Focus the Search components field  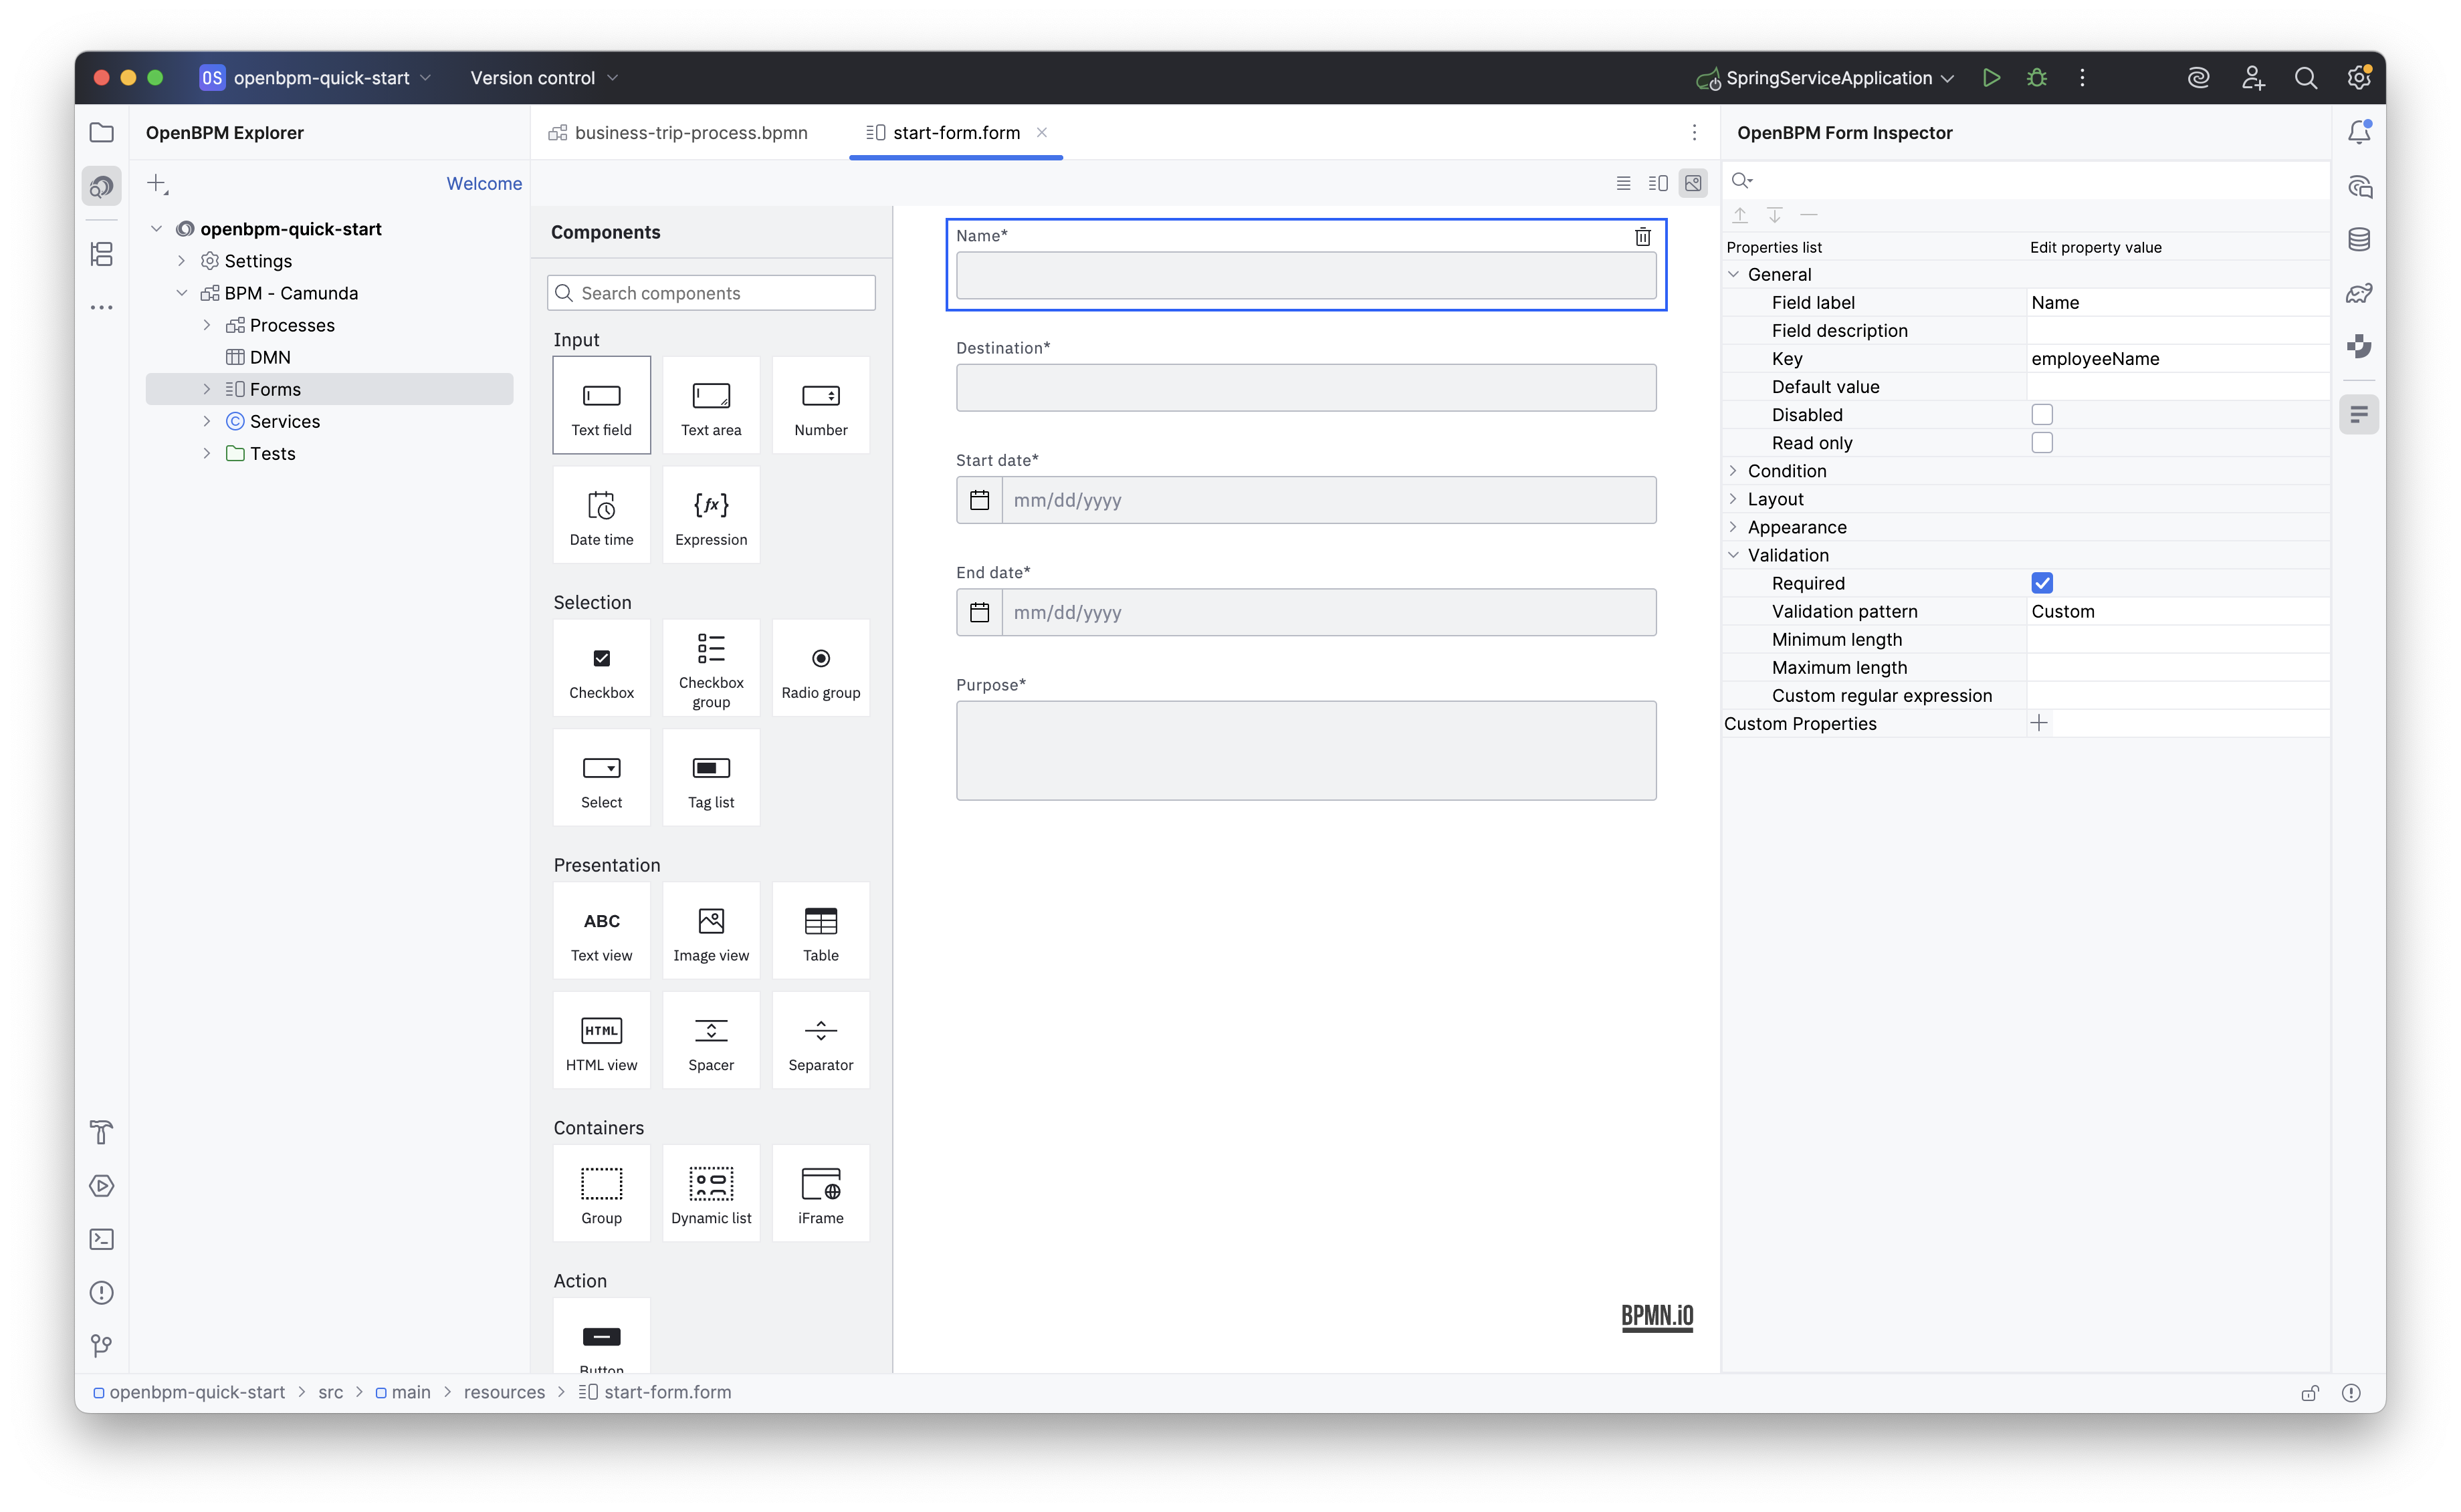click(x=712, y=293)
